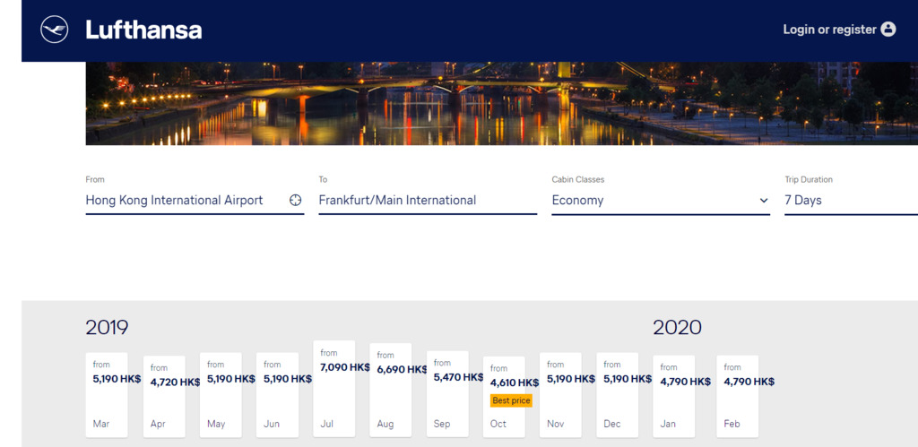The height and width of the screenshot is (447, 918).
Task: Edit the To destination field
Action: coord(427,200)
